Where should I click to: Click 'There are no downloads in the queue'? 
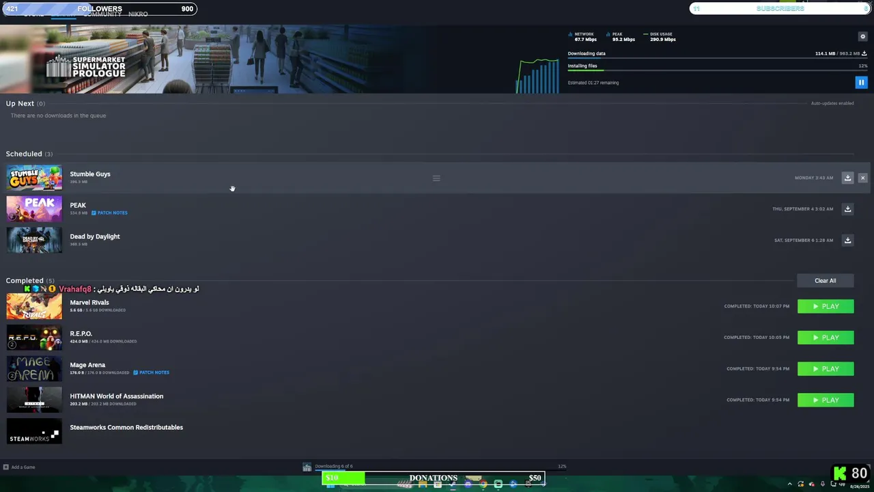(x=58, y=115)
